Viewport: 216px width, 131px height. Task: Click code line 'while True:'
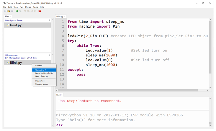point(89,46)
